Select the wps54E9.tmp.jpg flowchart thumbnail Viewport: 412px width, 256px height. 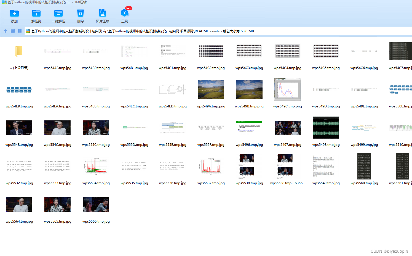[x=19, y=89]
